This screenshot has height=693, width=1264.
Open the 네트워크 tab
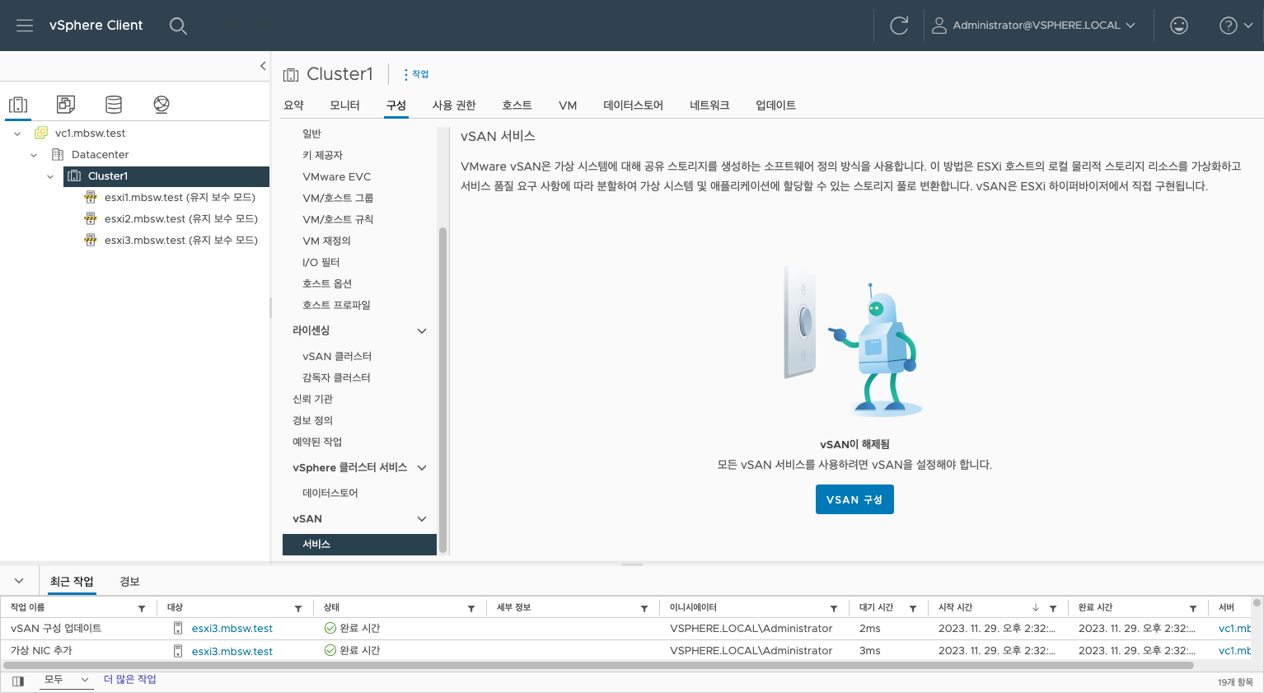(709, 105)
